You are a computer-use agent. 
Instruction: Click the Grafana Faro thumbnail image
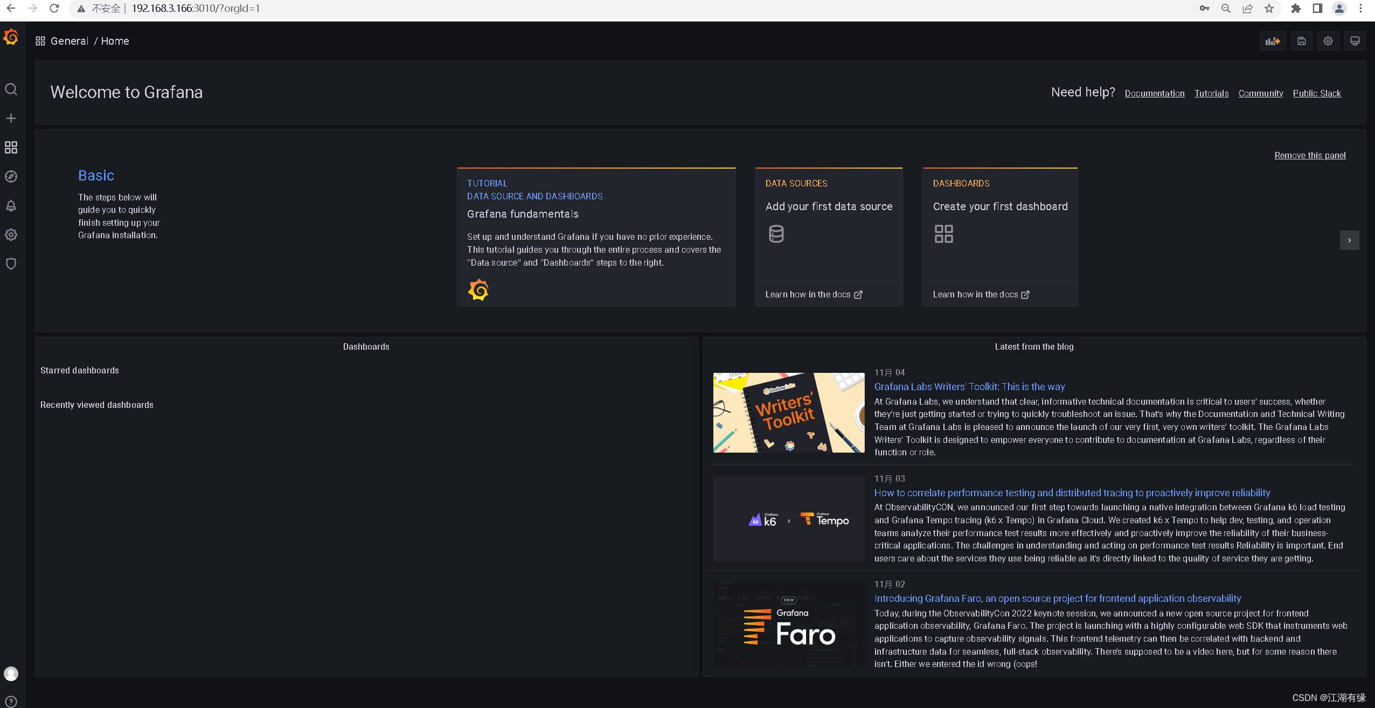[789, 624]
